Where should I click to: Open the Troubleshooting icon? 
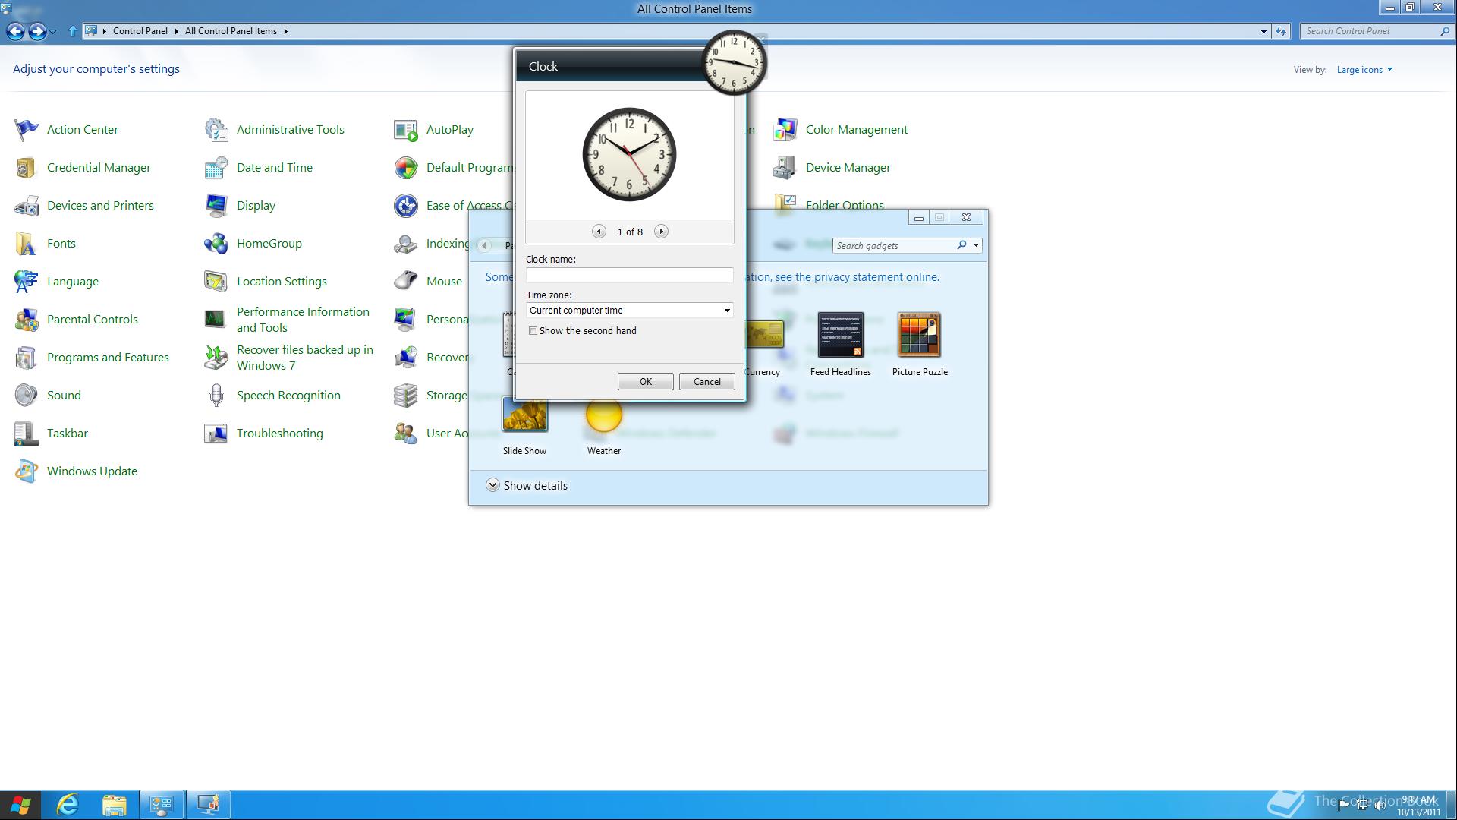click(216, 434)
